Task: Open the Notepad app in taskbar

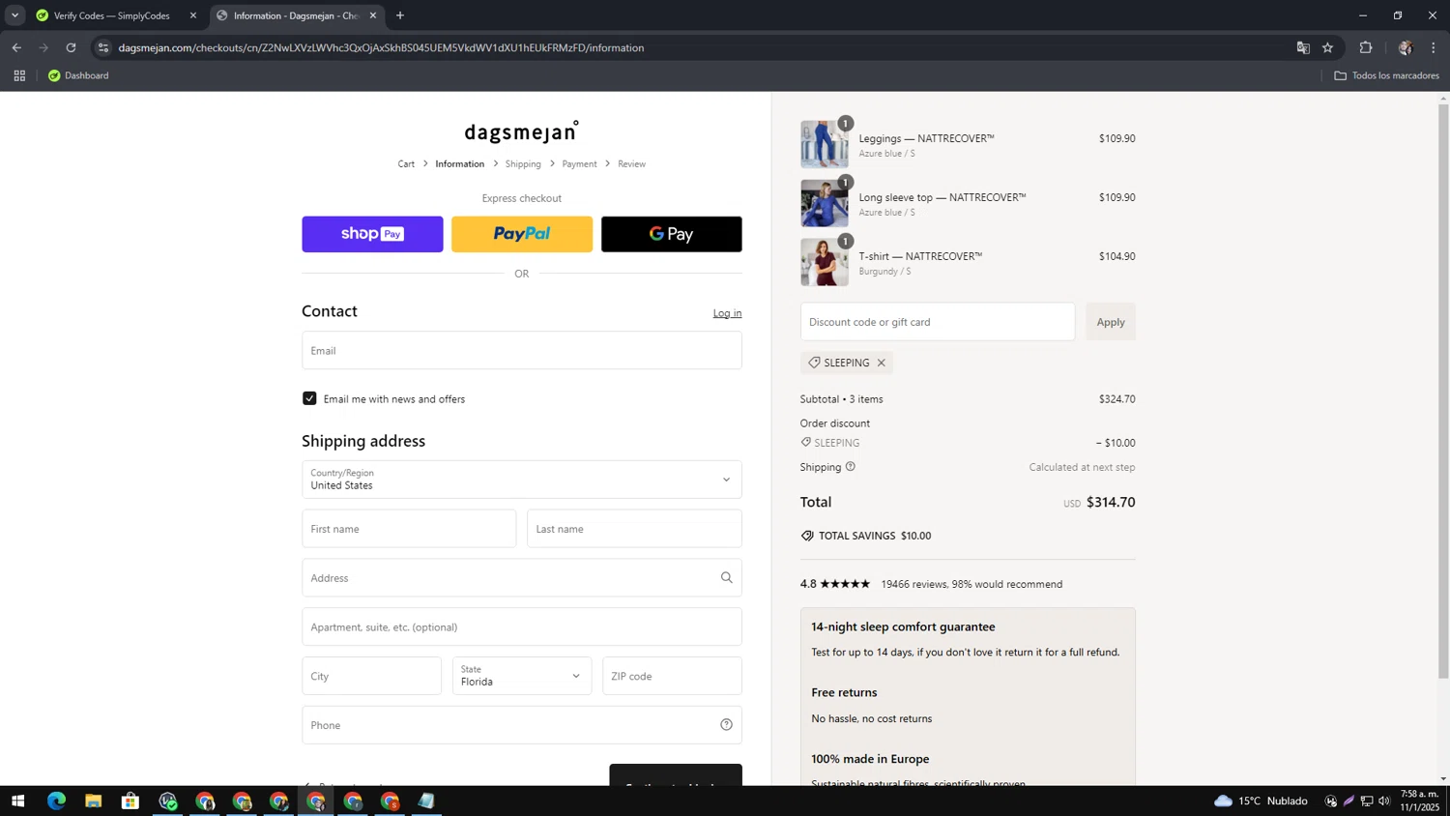Action: tap(426, 801)
